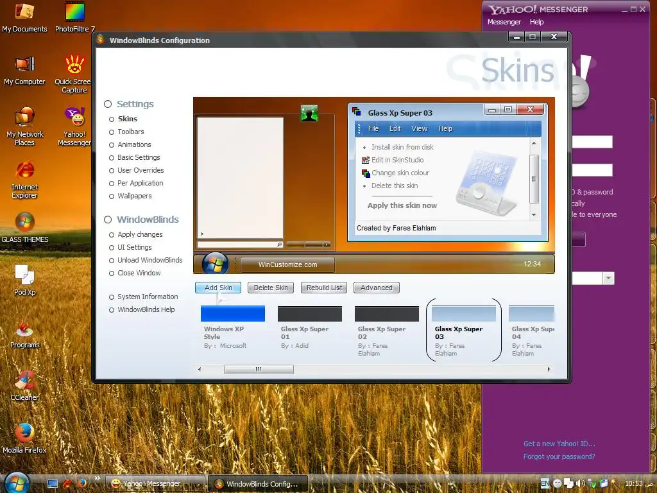Screen dimensions: 657x493
Task: Click Delete this skin option
Action: pyautogui.click(x=395, y=186)
